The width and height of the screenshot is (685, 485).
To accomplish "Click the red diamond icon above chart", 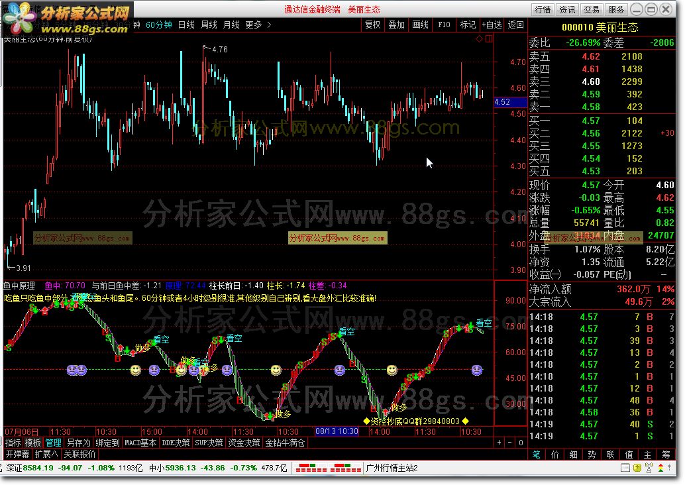I will 479,39.
